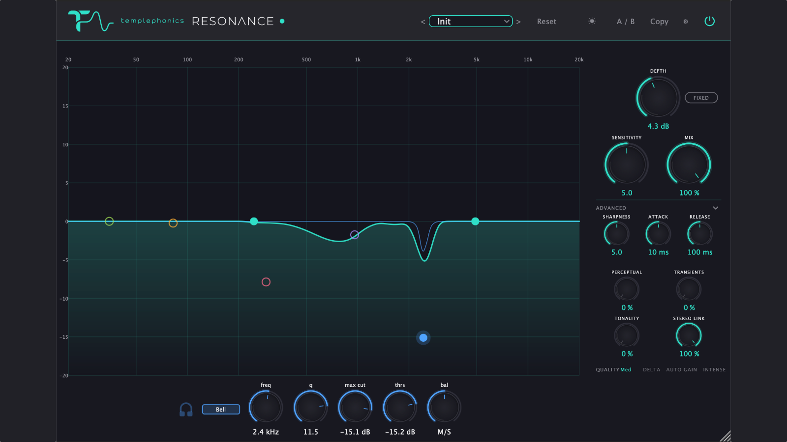Toggle the FIXED depth mode button
This screenshot has width=787, height=442.
[x=701, y=98]
